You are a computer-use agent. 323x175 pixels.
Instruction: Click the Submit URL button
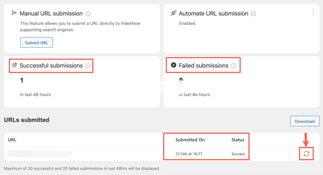pos(37,43)
